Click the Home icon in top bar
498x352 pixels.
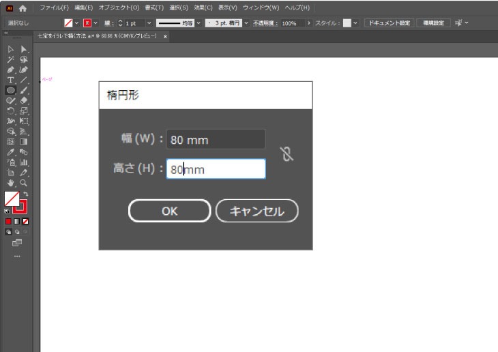23,8
